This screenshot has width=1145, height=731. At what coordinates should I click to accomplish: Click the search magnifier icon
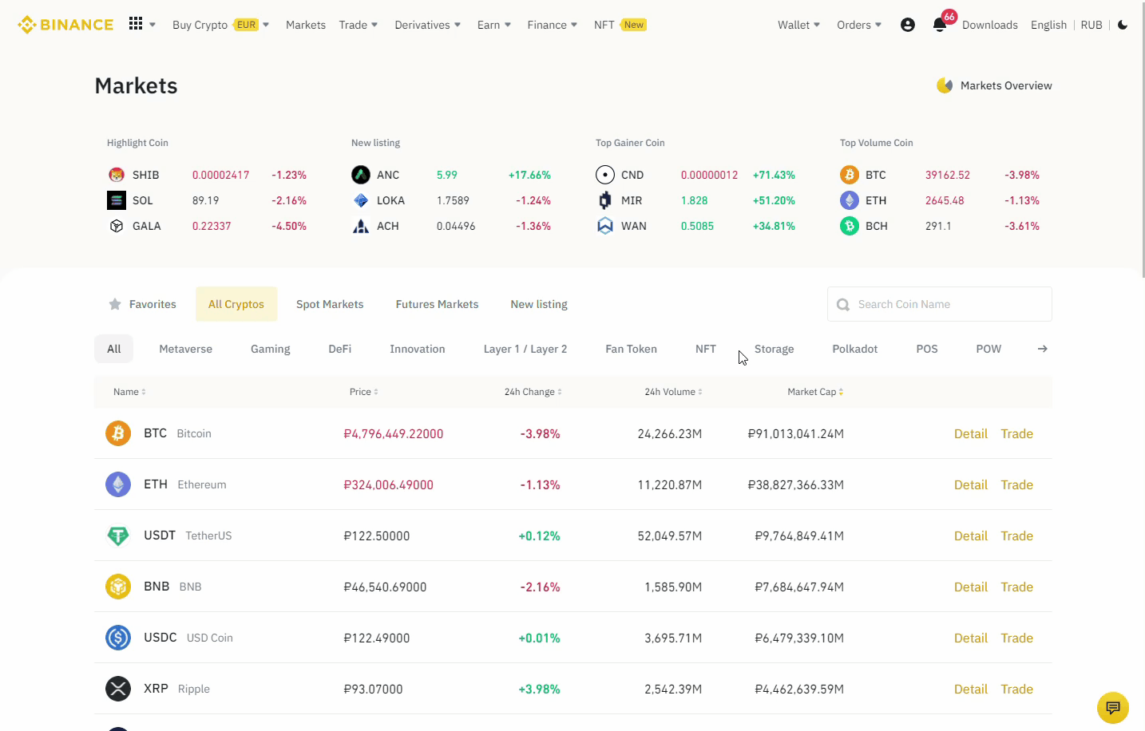(x=842, y=304)
